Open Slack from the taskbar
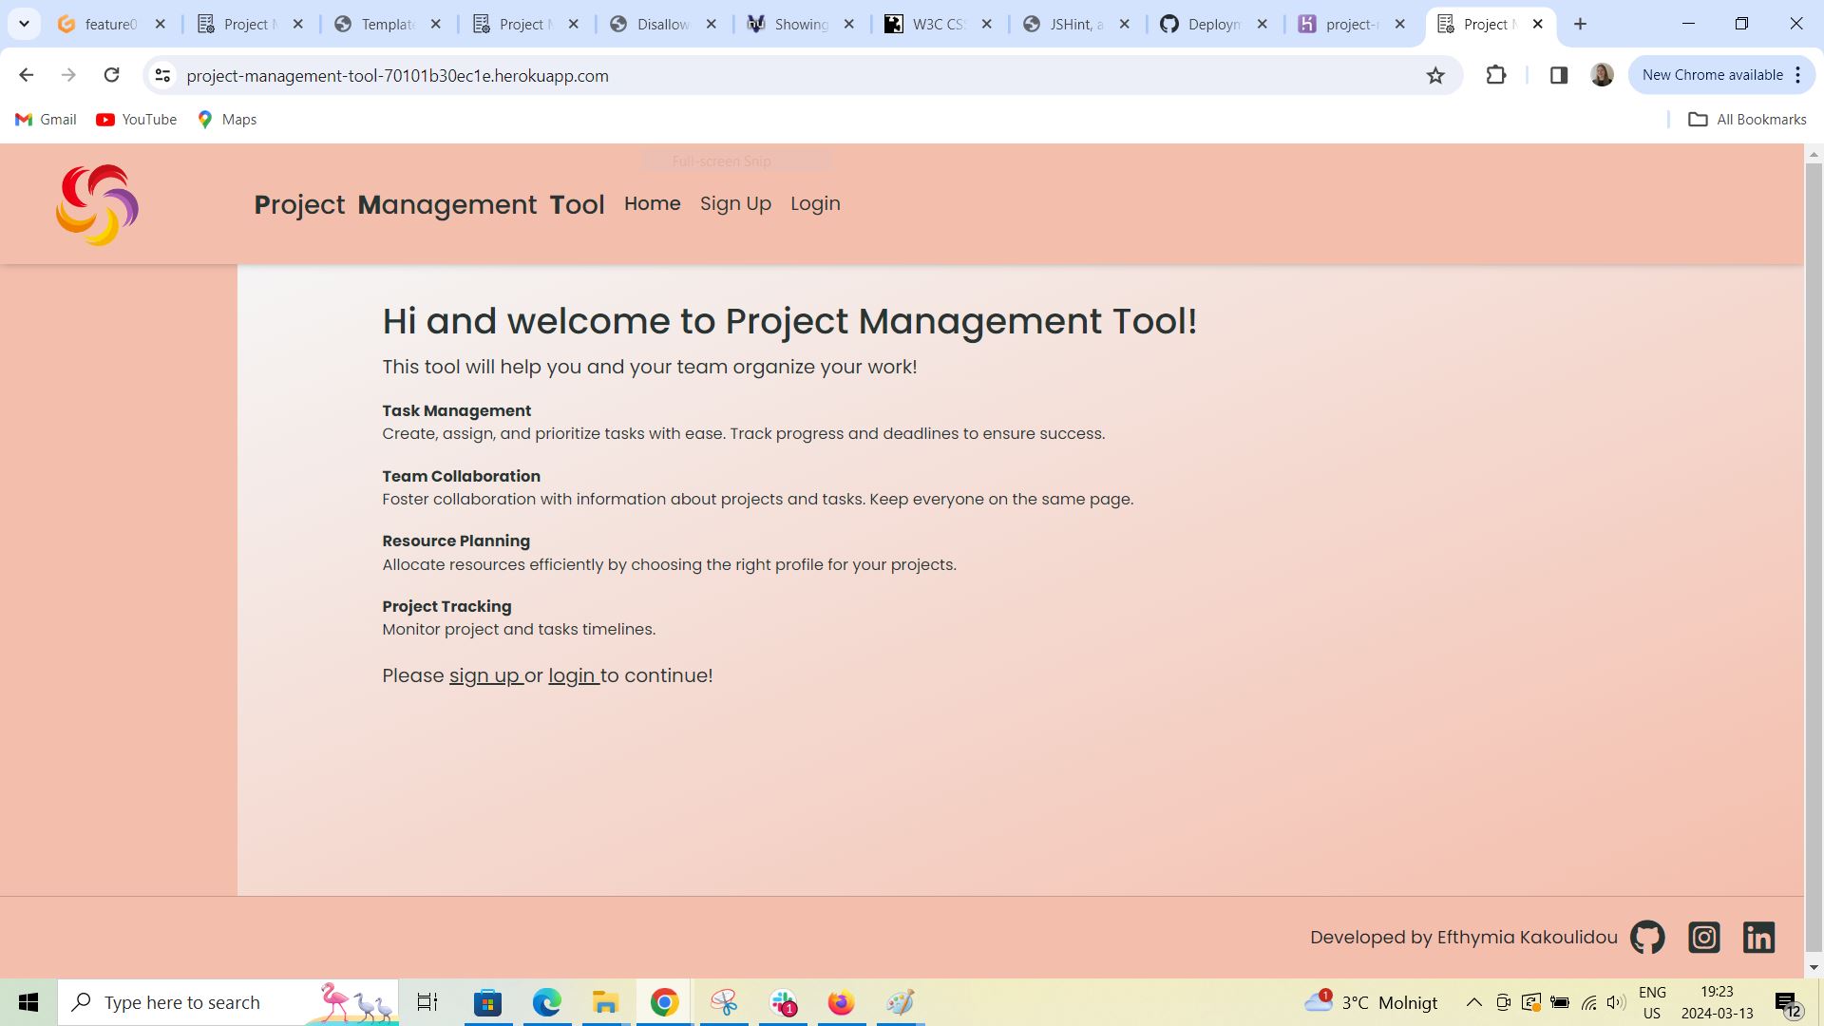This screenshot has height=1026, width=1824. pyautogui.click(x=783, y=1001)
